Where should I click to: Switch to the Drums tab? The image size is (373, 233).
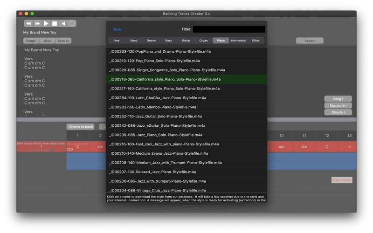[x=151, y=41]
